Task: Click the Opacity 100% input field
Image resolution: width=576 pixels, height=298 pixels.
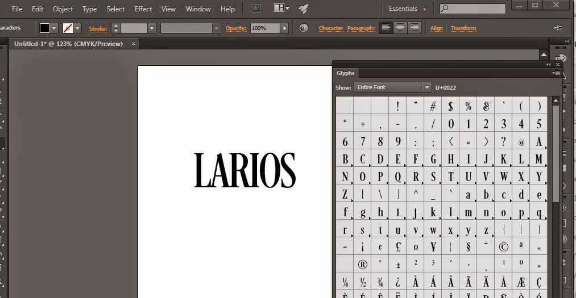Action: click(265, 28)
